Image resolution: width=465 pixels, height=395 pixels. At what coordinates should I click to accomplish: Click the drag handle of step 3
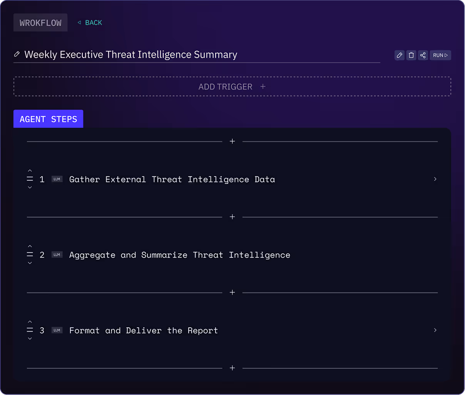coord(30,330)
